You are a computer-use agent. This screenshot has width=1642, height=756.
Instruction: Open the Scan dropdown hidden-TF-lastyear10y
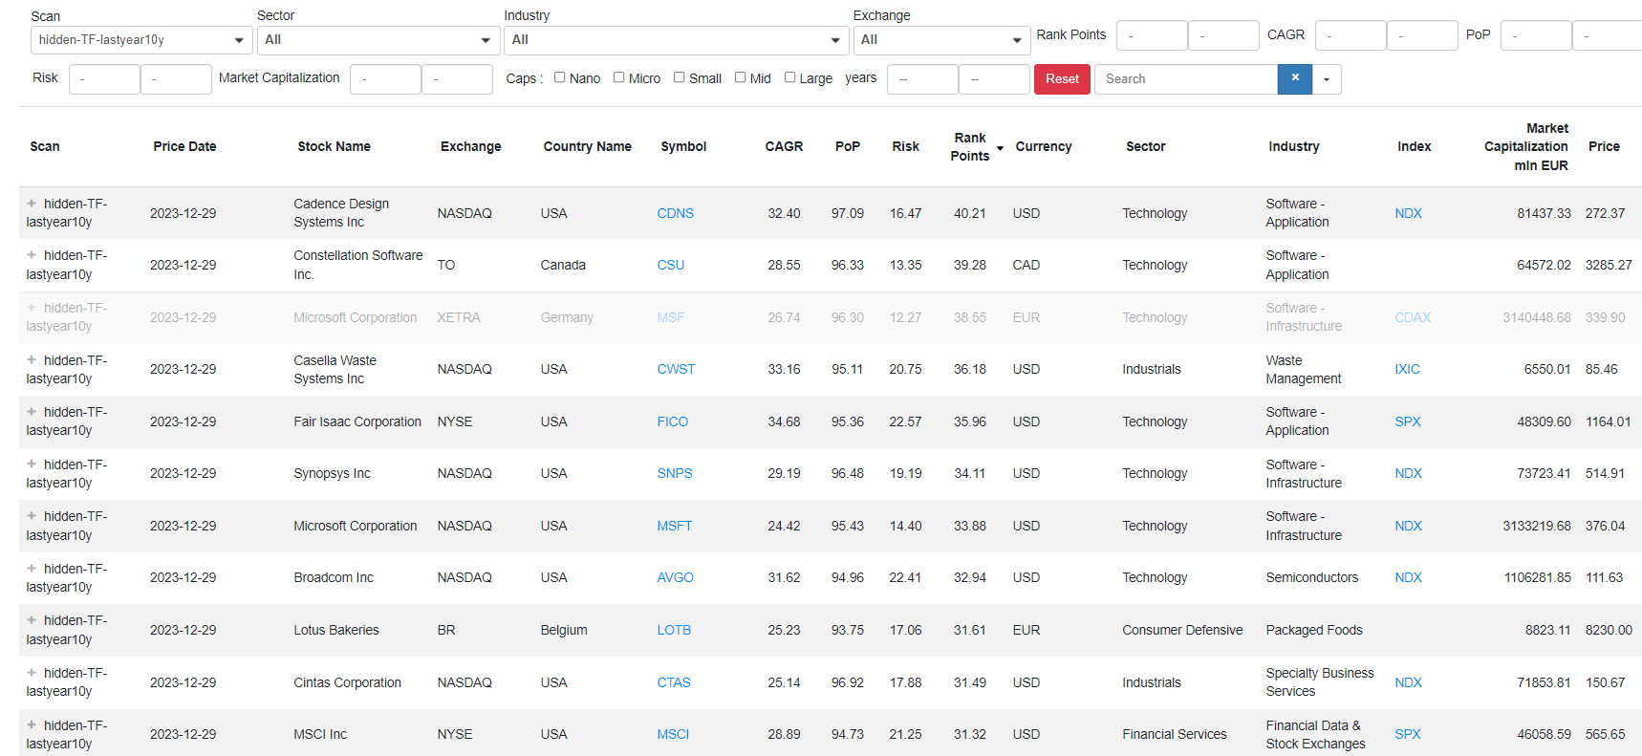141,40
